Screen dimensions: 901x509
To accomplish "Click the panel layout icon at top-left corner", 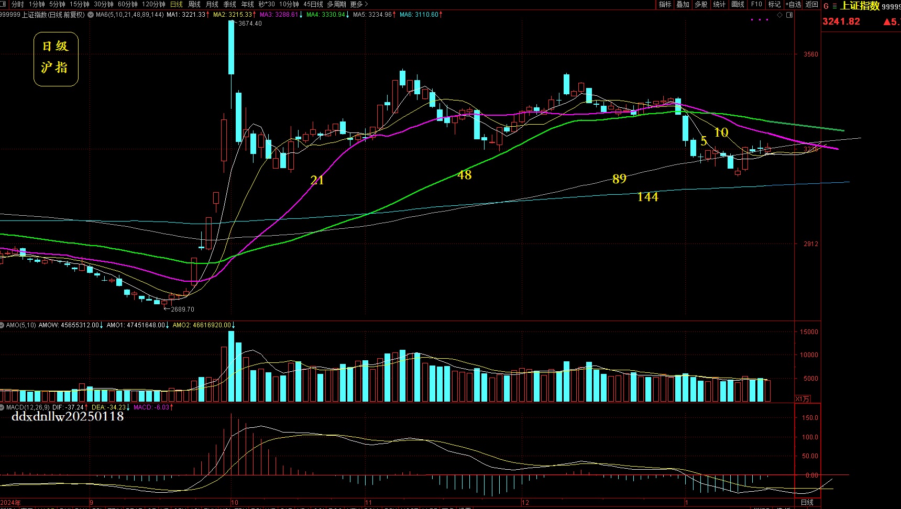I will (x=3, y=4).
